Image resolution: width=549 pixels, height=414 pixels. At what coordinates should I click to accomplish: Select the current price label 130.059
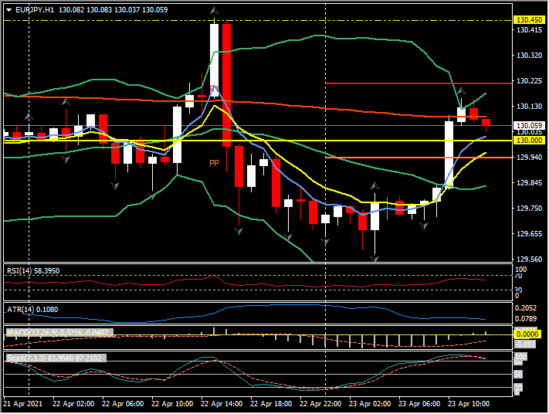[528, 125]
